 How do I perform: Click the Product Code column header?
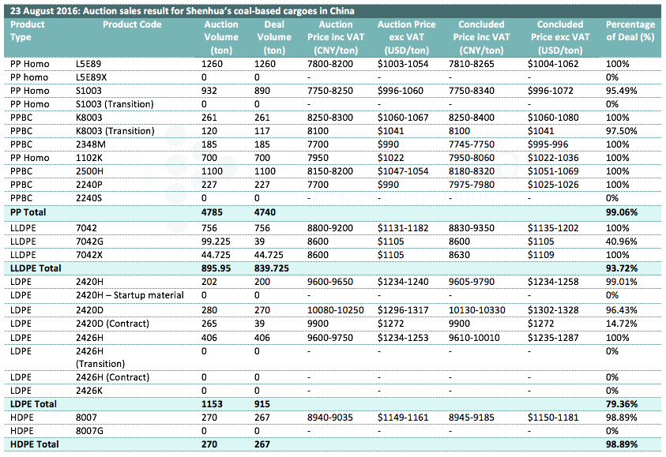tap(132, 24)
